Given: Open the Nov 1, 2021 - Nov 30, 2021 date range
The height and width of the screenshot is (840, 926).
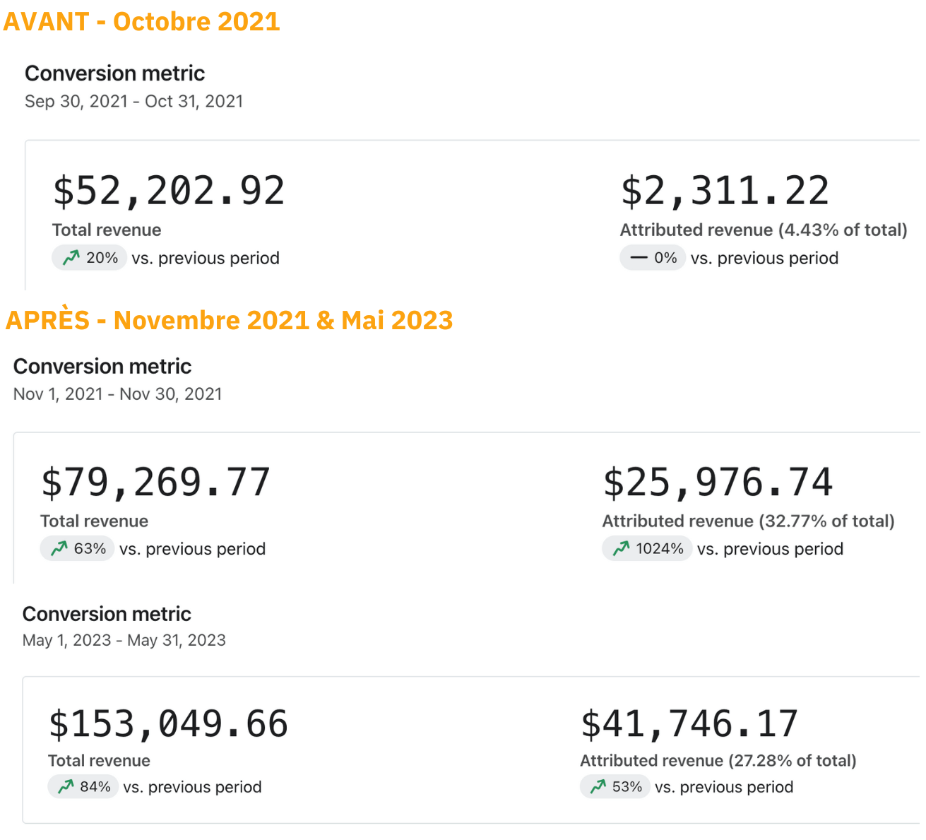Looking at the screenshot, I should point(117,394).
